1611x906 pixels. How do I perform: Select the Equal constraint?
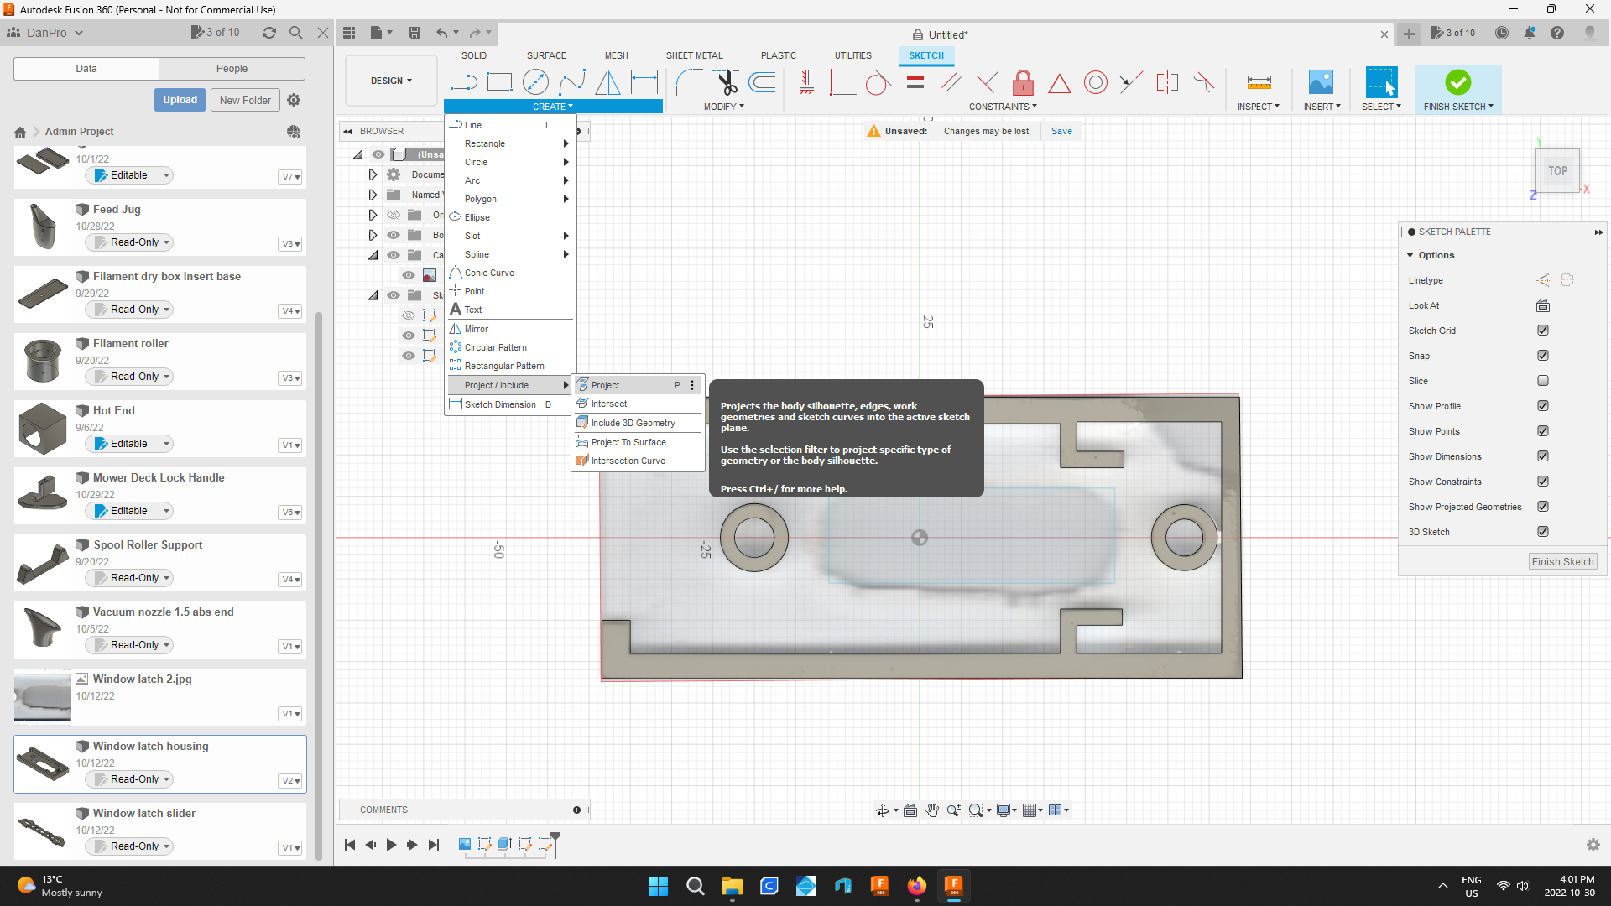tap(915, 82)
